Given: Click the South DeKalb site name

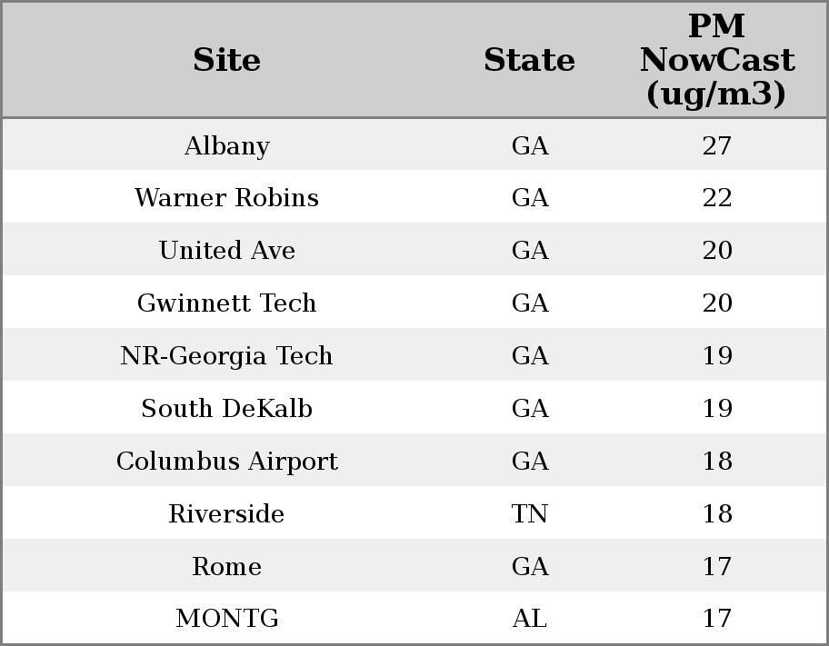Looking at the screenshot, I should point(226,409).
